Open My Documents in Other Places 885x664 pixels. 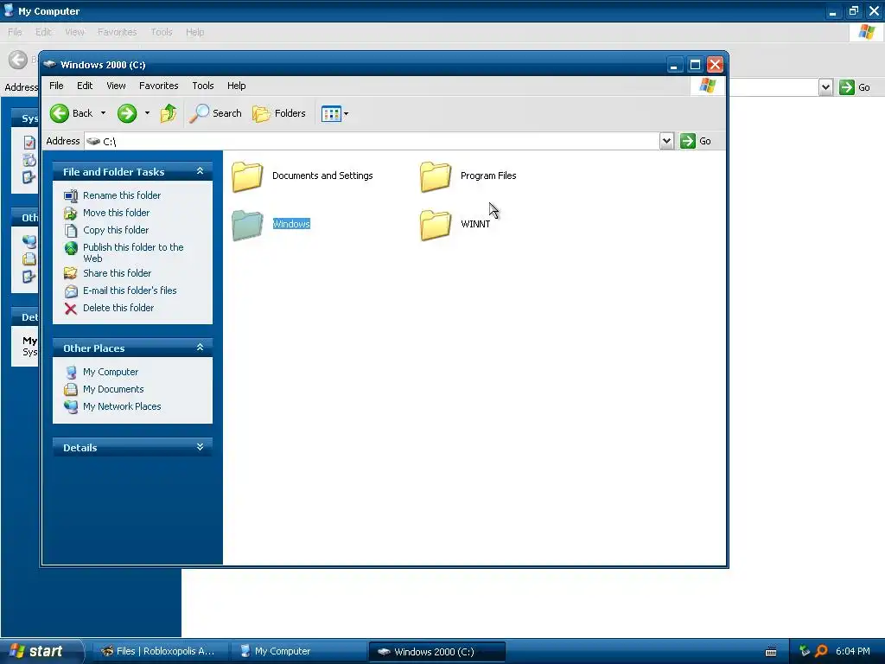pos(113,389)
